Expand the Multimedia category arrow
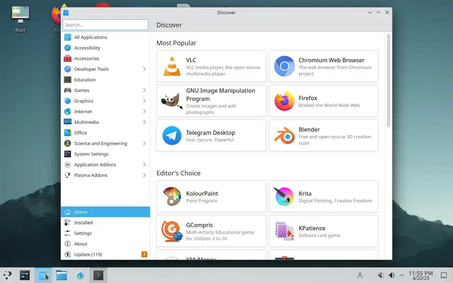This screenshot has width=453, height=283. (x=144, y=122)
